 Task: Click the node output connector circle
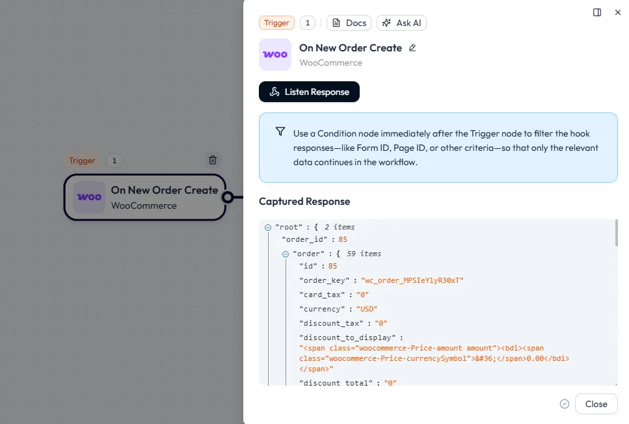(x=228, y=197)
